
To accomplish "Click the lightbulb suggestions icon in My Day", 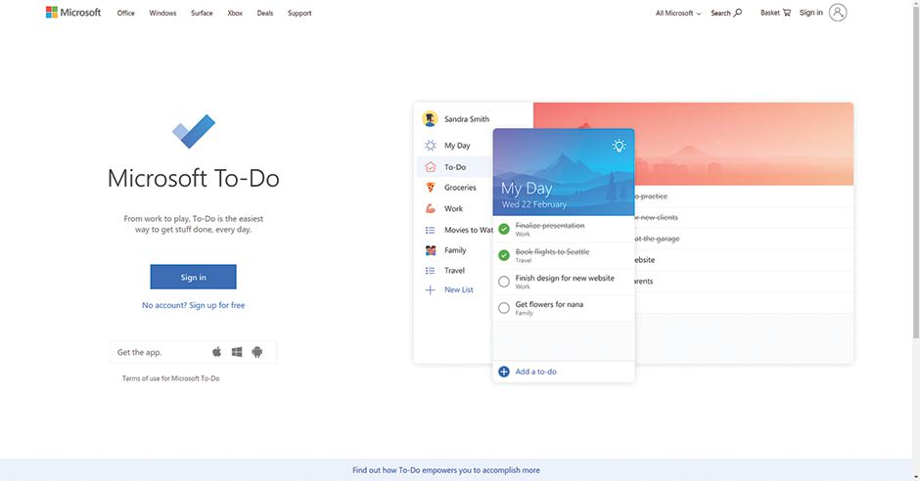I will (x=619, y=146).
